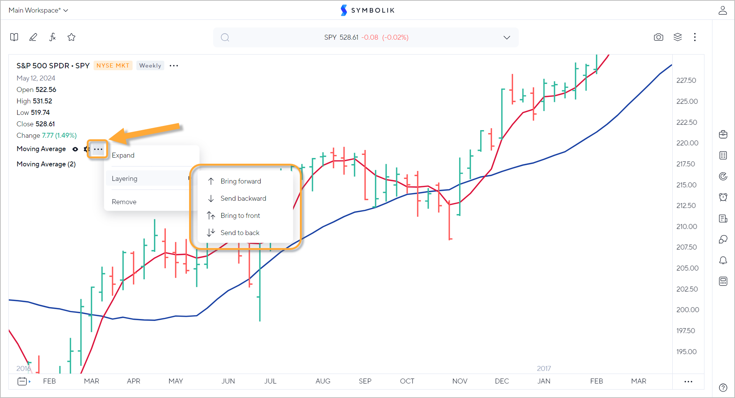Open the settings gear for Moving Average
Viewport: 735px width, 398px height.
pos(87,149)
